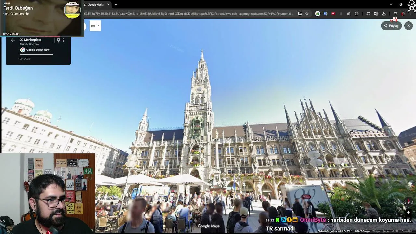416x234 pixels.
Task: Click the Sorun bildir report link
Action: (407, 231)
